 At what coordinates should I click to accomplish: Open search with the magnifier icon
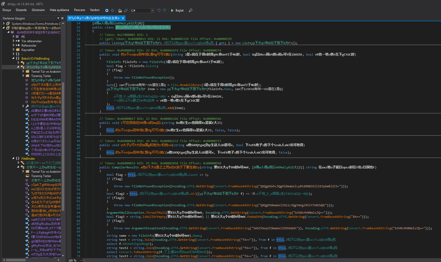click(x=190, y=10)
